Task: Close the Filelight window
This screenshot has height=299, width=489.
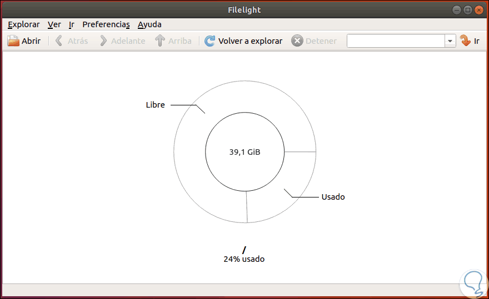Action: [478, 10]
